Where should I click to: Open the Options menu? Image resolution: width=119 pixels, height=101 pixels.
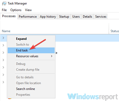[x=16, y=10]
